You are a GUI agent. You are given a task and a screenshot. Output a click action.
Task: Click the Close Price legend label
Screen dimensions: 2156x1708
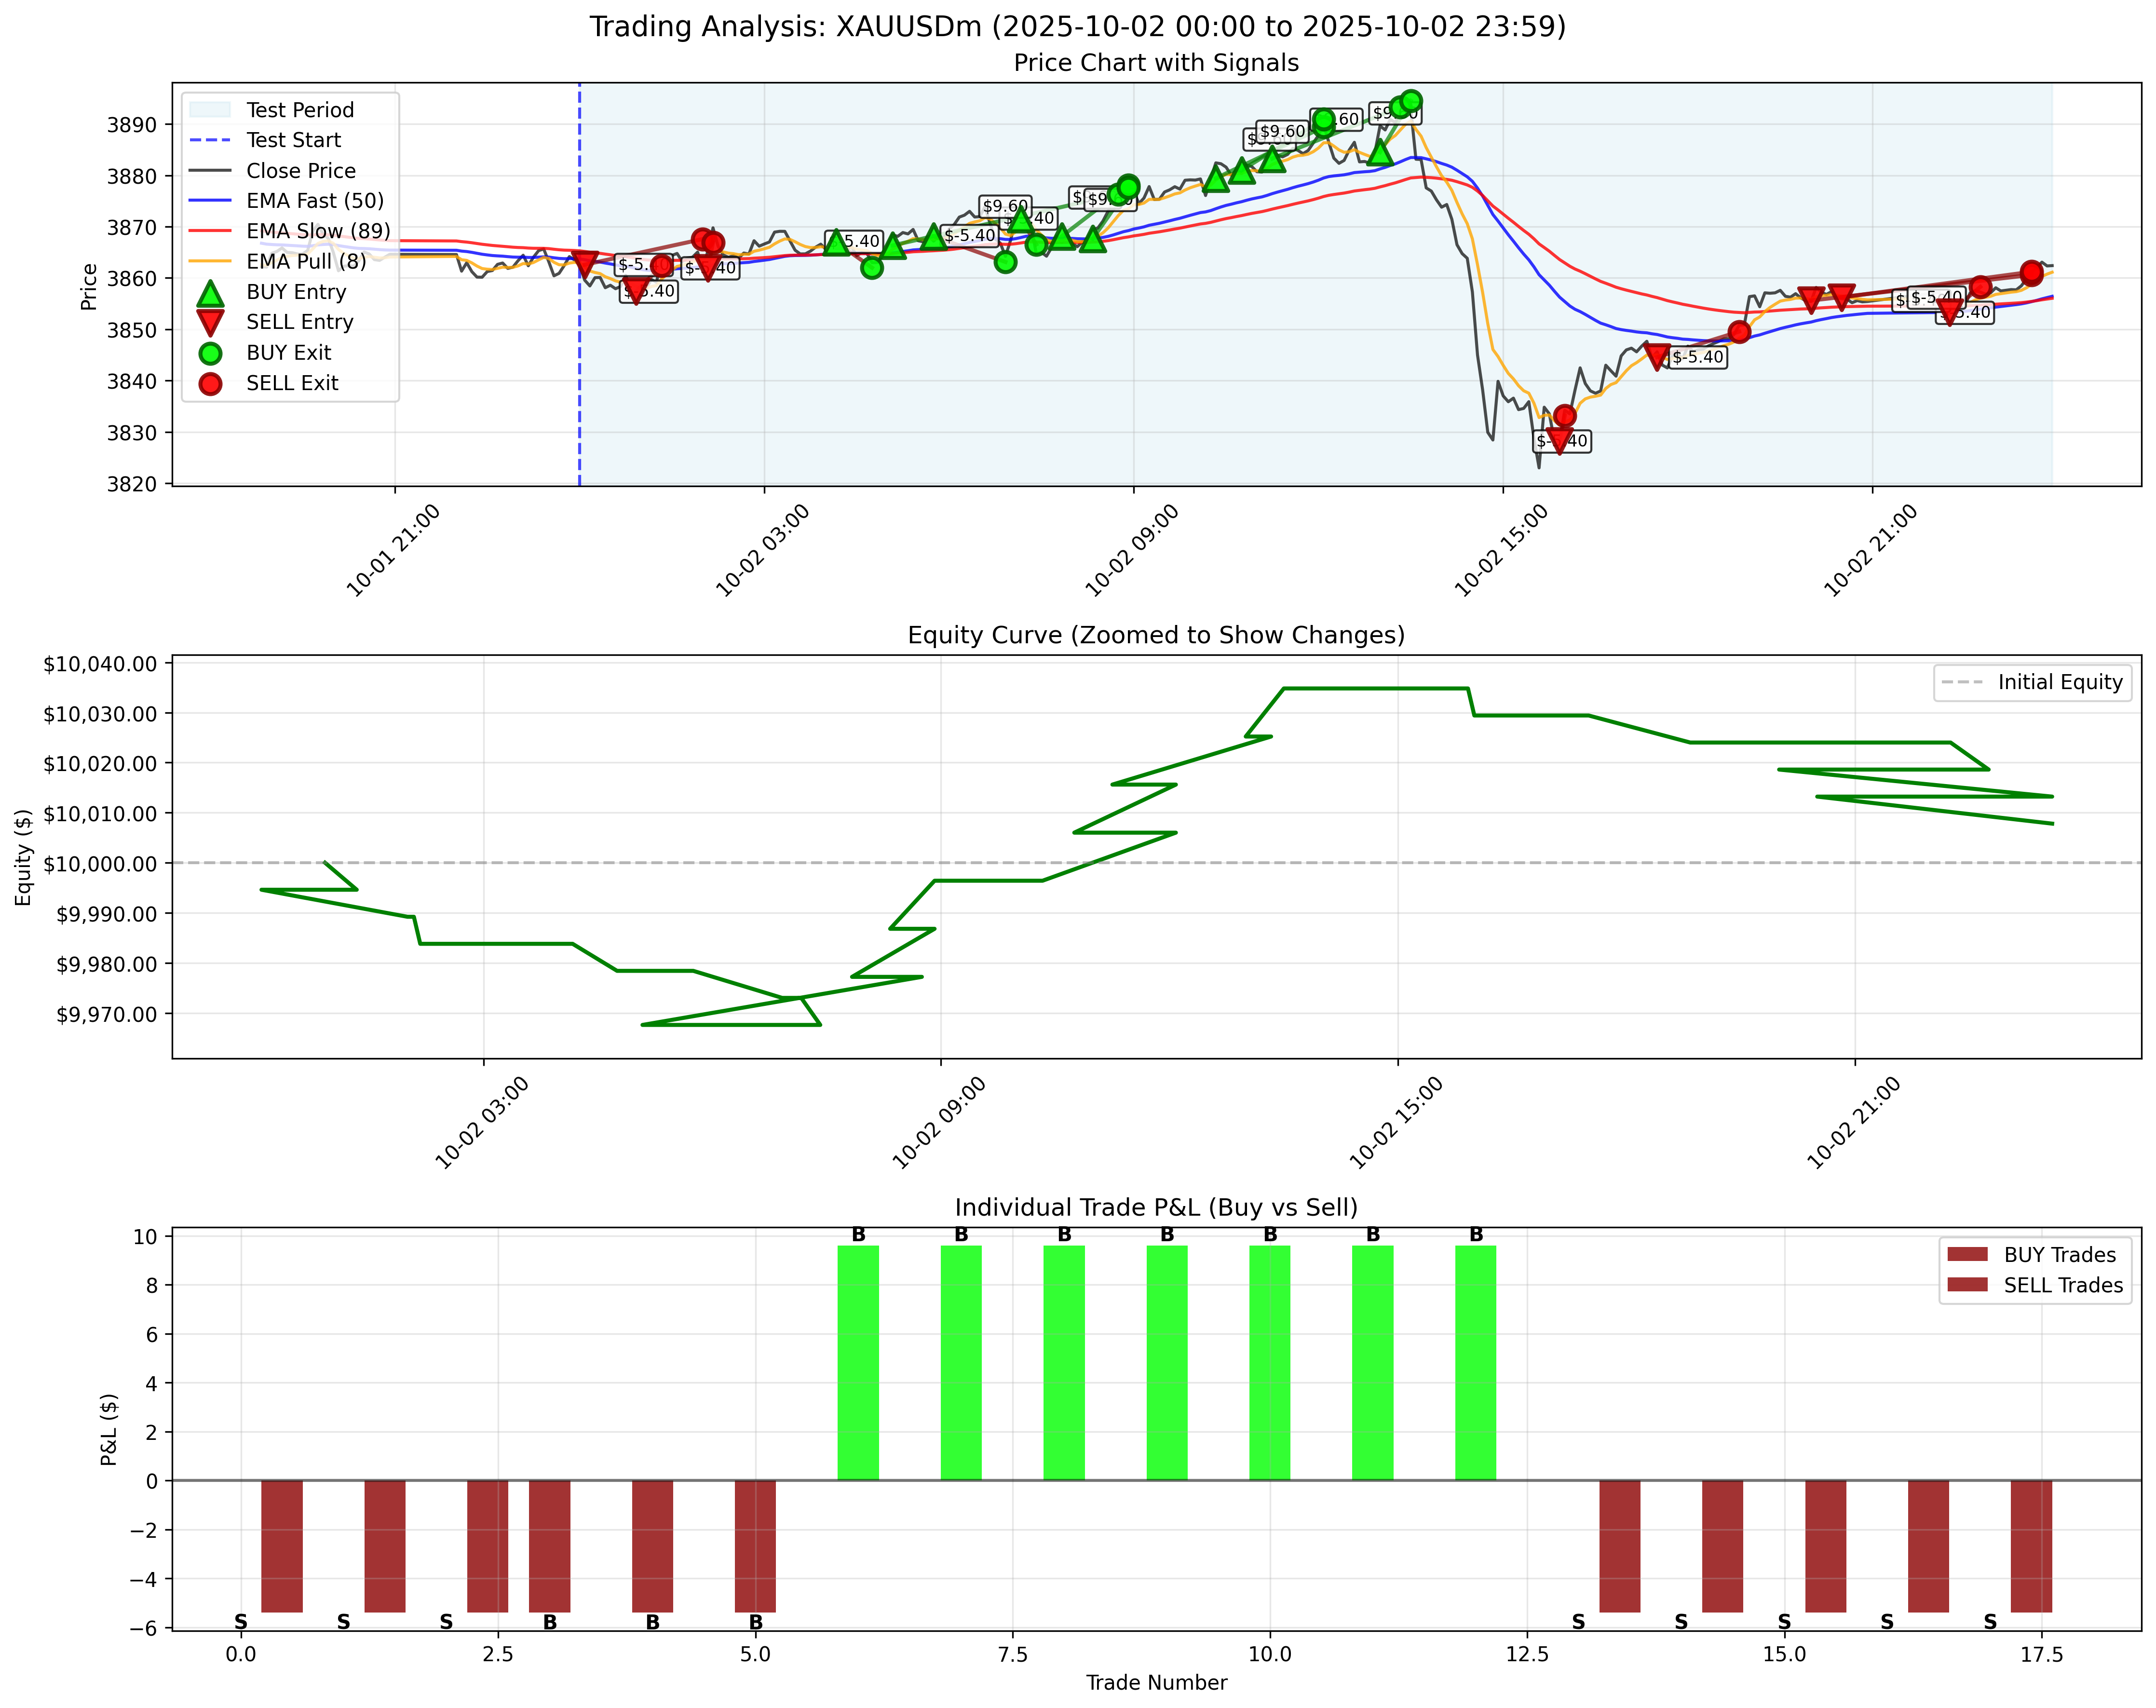tap(301, 171)
